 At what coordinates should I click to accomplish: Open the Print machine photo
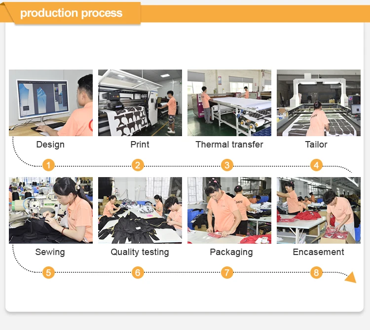coord(140,103)
